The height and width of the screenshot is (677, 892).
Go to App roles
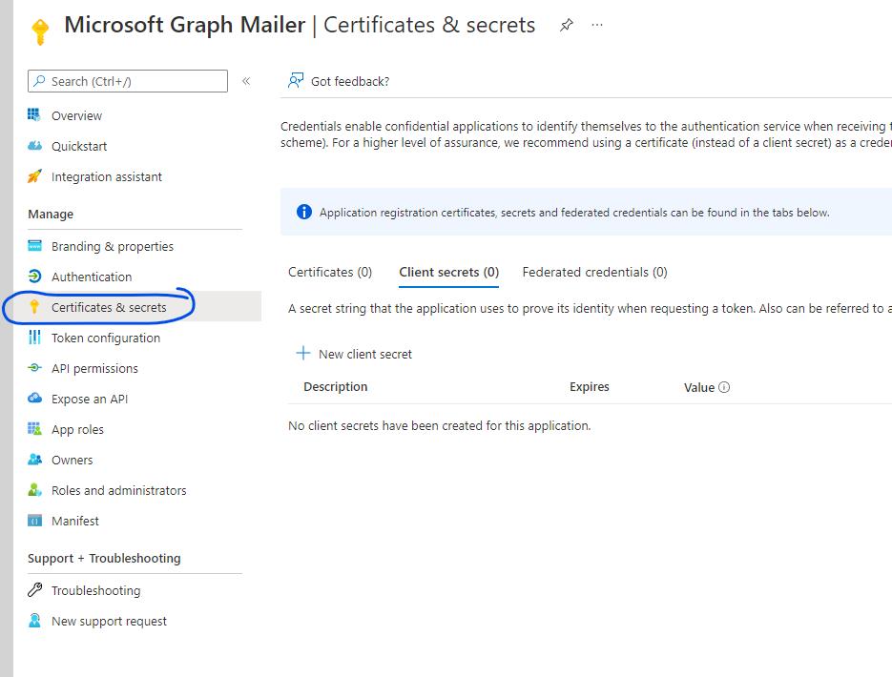(x=77, y=430)
